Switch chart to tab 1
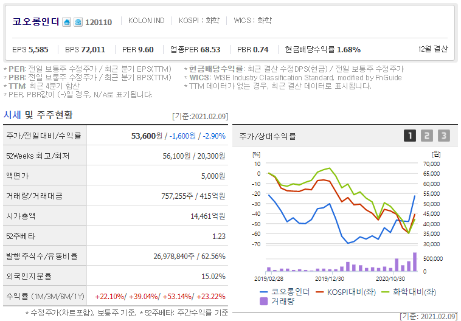 point(410,136)
